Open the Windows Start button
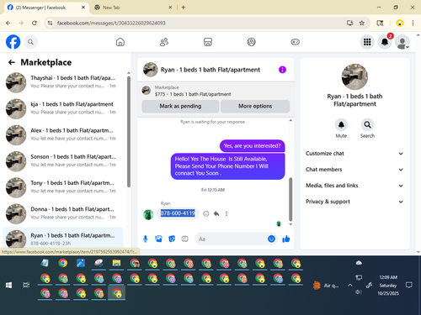The image size is (421, 315). [8, 285]
